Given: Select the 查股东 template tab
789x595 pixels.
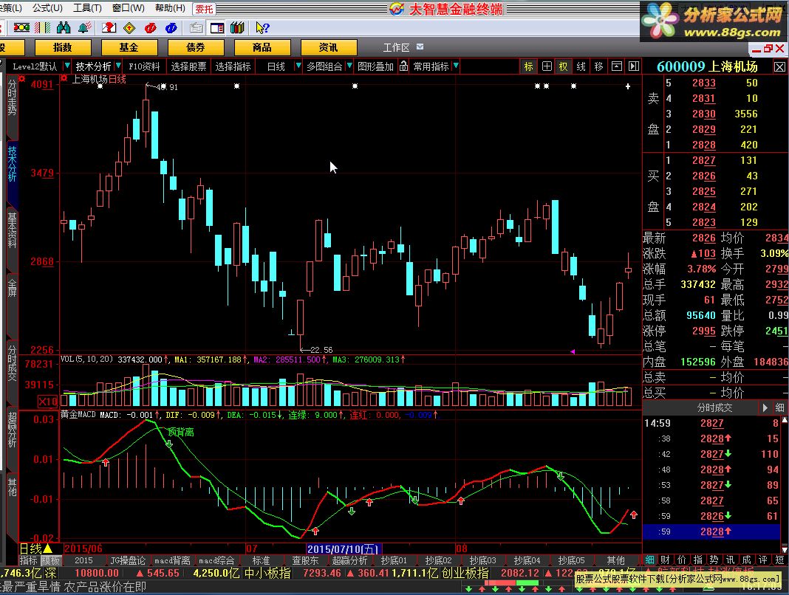Looking at the screenshot, I should pos(305,560).
